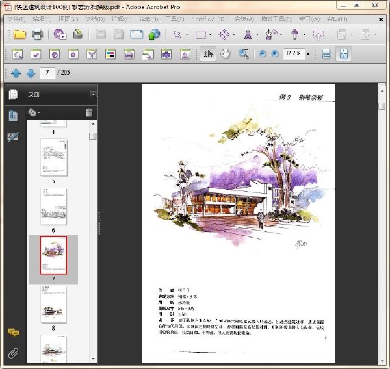Select the pen nib edit tool
Screen dimensions: 390x369
(x=271, y=34)
